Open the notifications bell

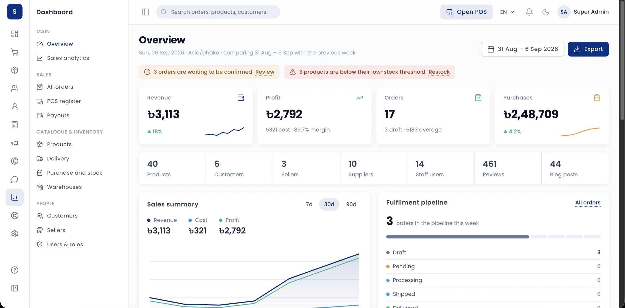coord(529,12)
